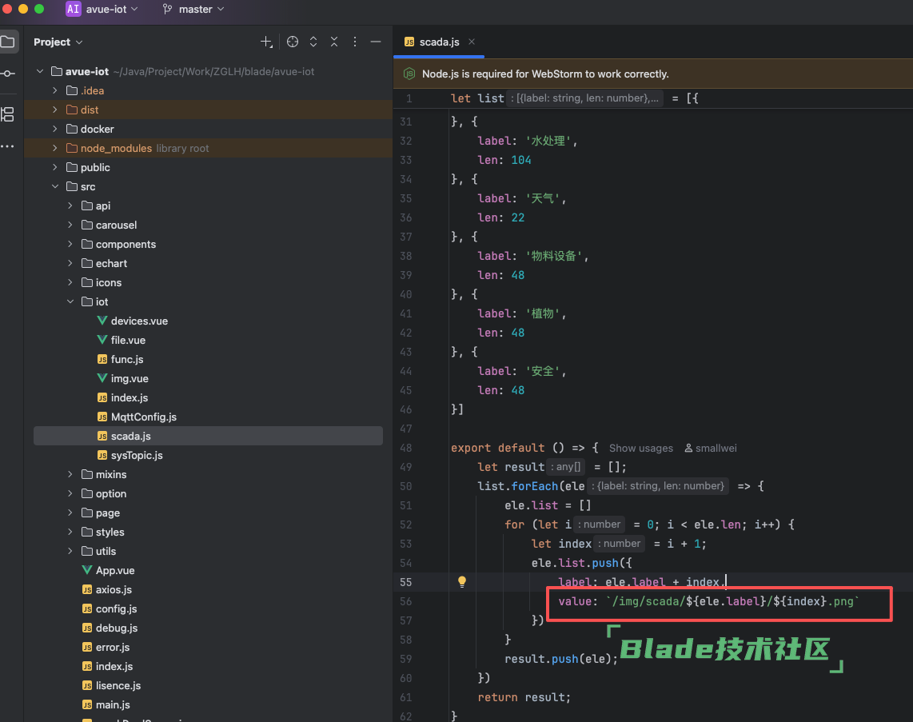
Task: Click the collapse all icon in Project panel
Action: [334, 42]
